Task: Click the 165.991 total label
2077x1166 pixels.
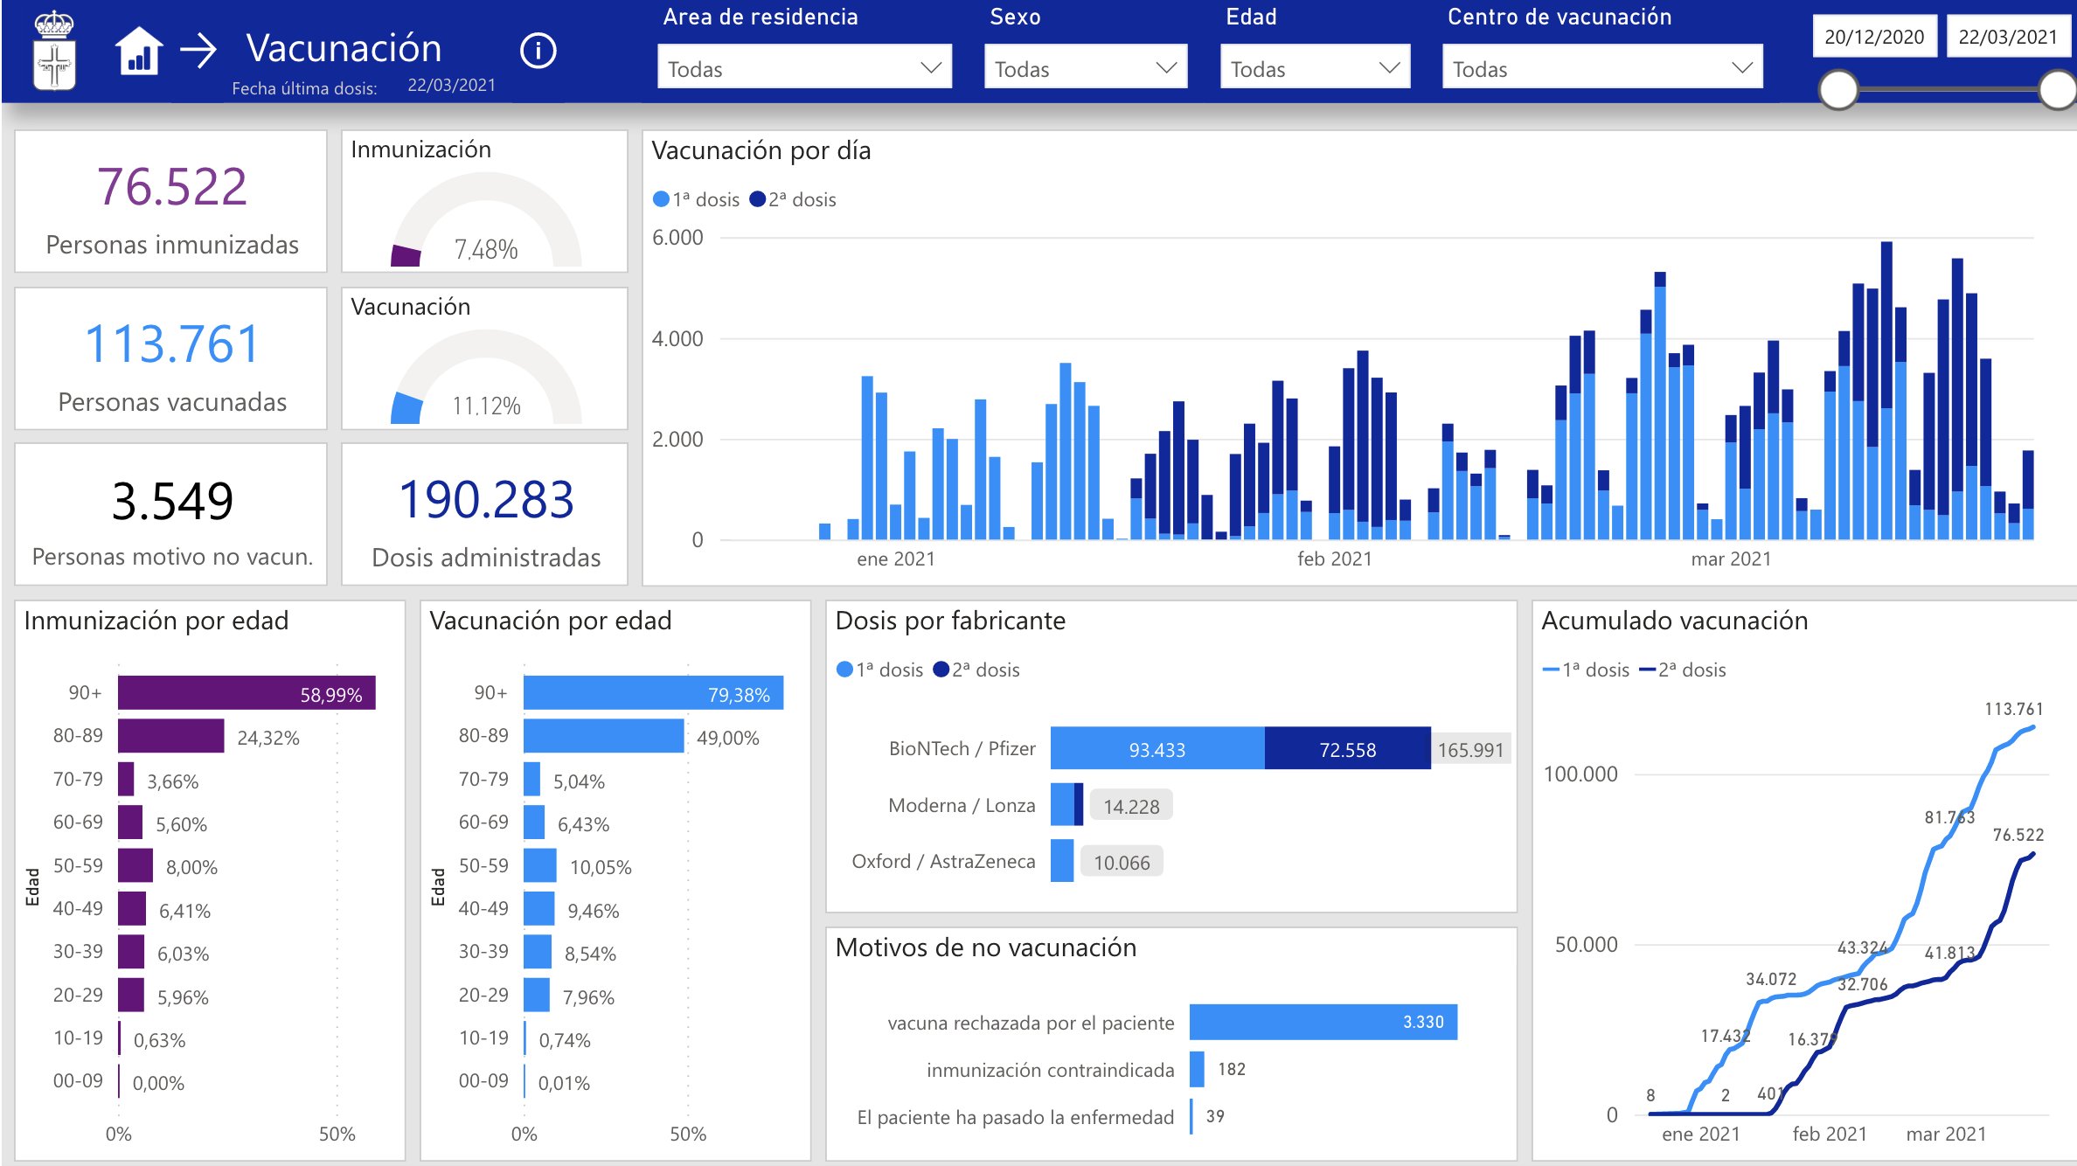Action: 1471,749
